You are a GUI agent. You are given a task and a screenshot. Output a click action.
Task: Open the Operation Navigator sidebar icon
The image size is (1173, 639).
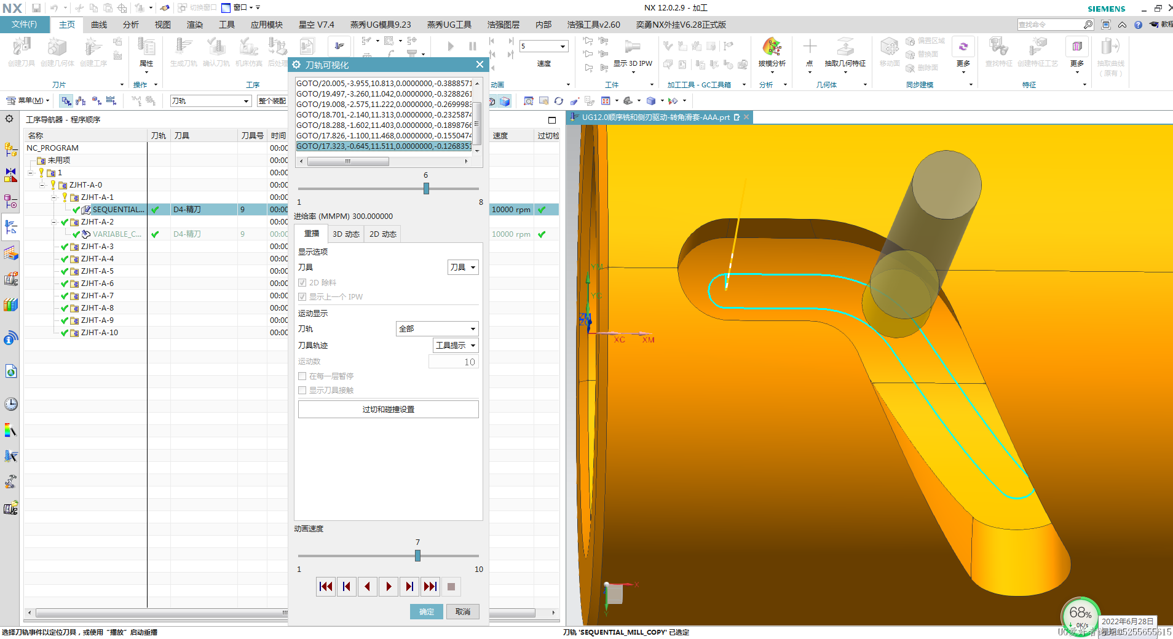pos(10,227)
